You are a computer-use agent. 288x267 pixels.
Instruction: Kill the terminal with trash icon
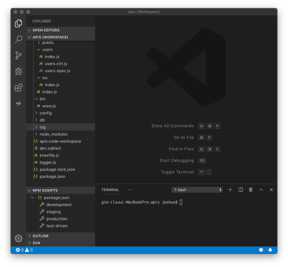point(251,190)
